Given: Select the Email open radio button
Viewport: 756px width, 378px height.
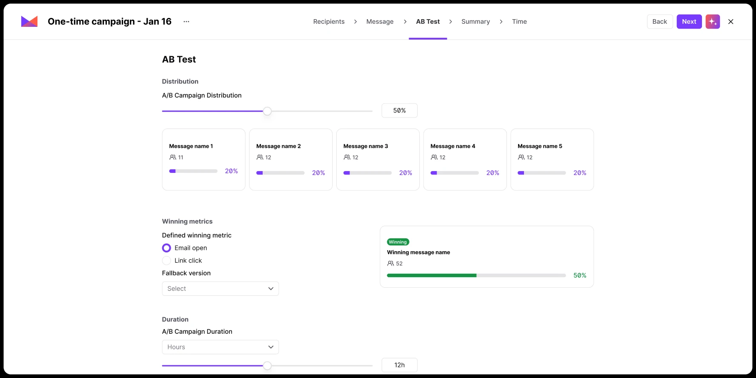Looking at the screenshot, I should 166,248.
